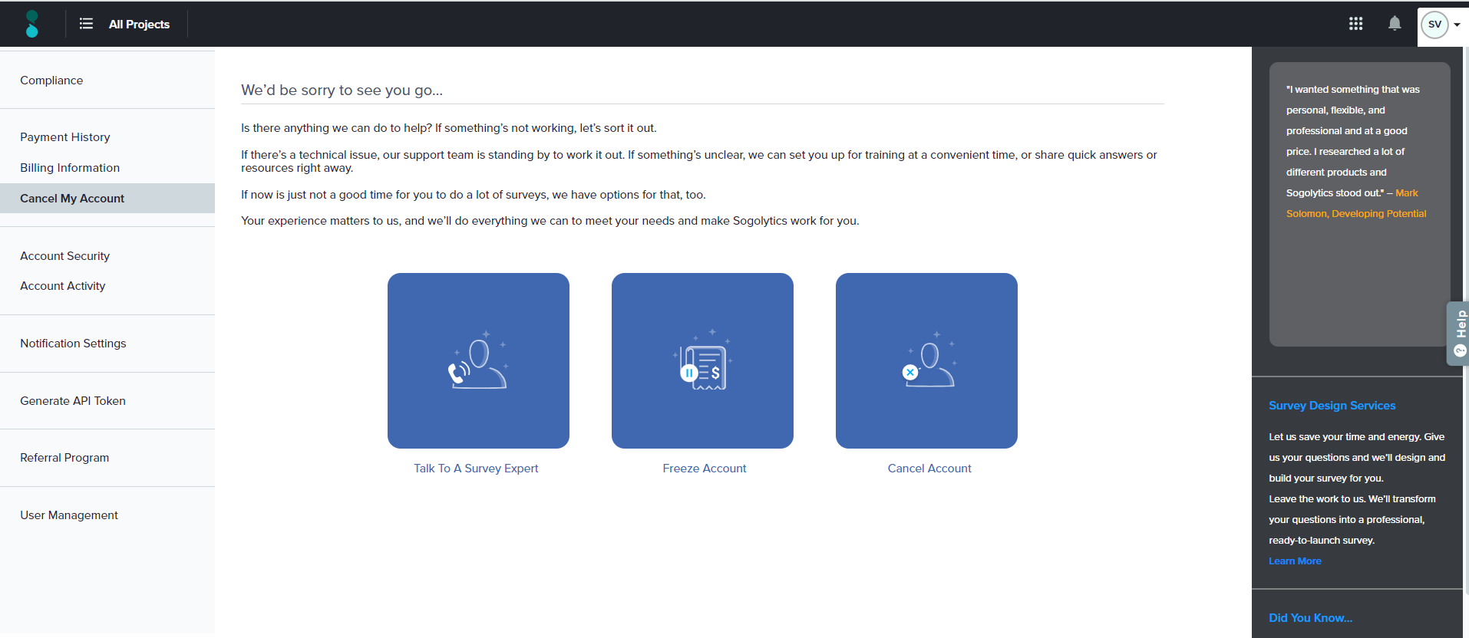This screenshot has width=1469, height=638.
Task: Open the Help side tab
Action: [x=1459, y=334]
